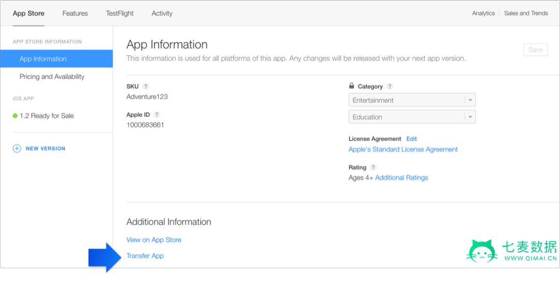Click the Category help question mark icon
The image size is (560, 285).
tap(390, 87)
